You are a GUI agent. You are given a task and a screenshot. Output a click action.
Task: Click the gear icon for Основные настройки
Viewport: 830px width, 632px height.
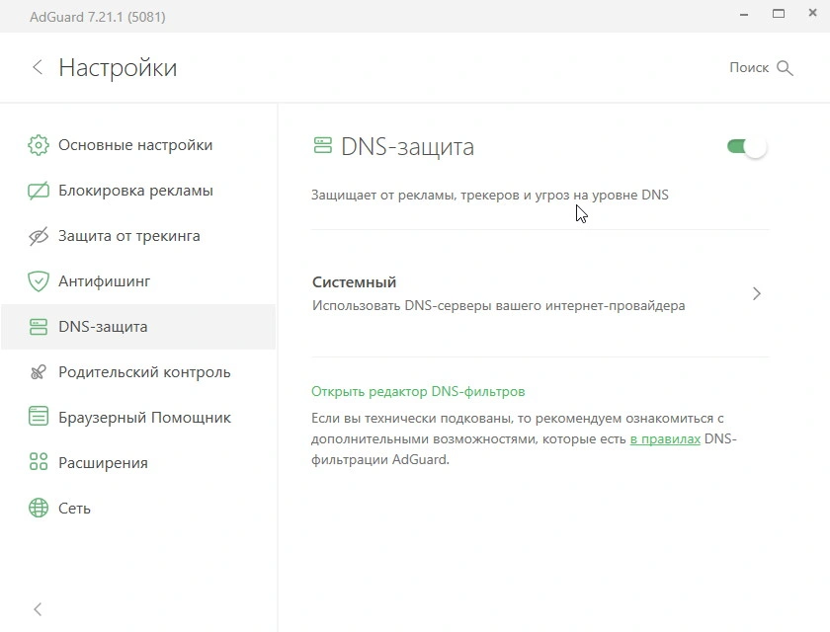39,145
